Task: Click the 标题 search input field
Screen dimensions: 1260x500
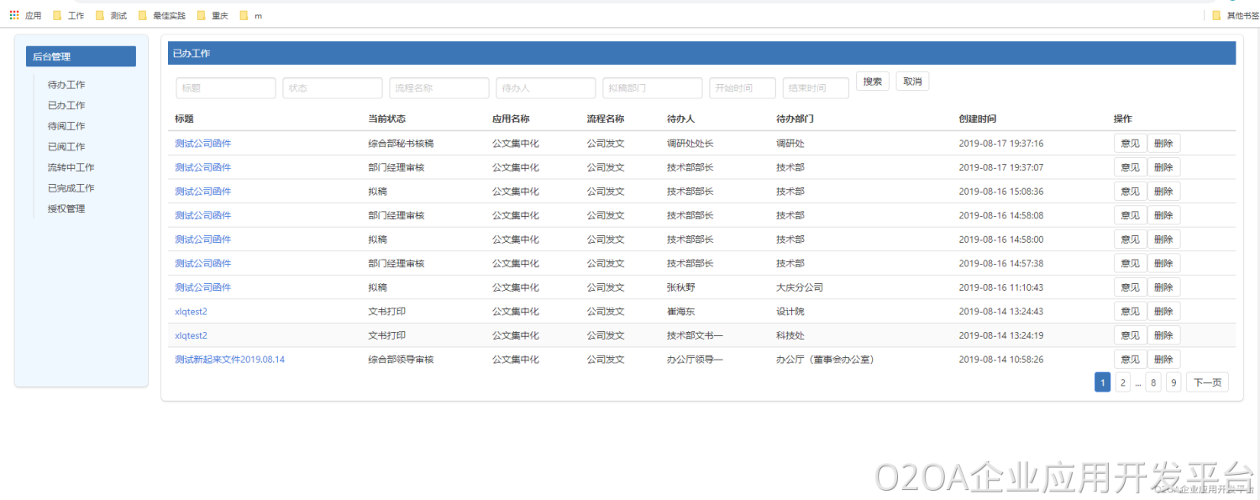Action: [226, 88]
